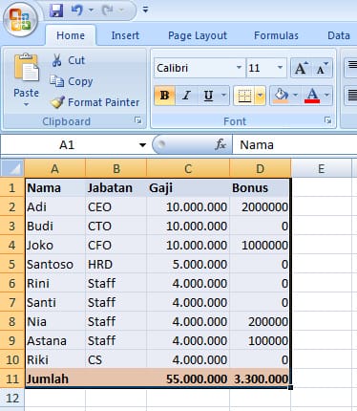Click the Calibri font name box

click(x=195, y=68)
